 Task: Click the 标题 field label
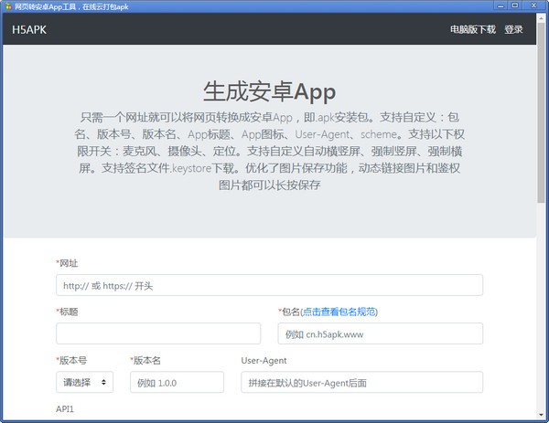(69, 312)
